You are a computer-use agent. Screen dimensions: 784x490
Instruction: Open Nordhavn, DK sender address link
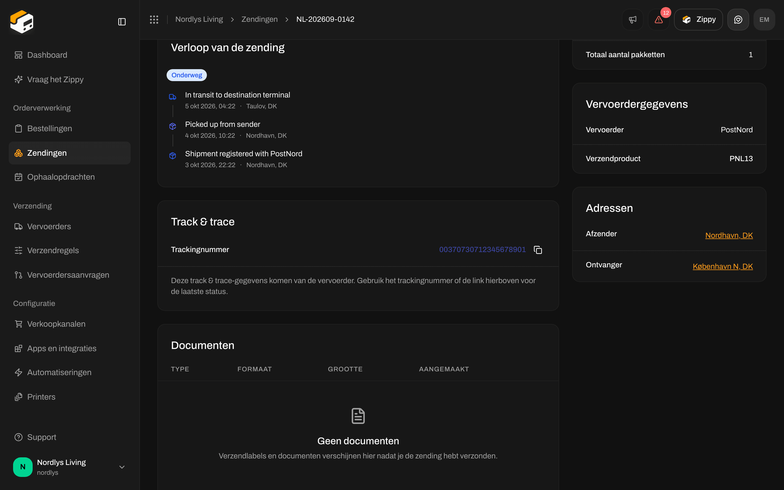pyautogui.click(x=729, y=235)
